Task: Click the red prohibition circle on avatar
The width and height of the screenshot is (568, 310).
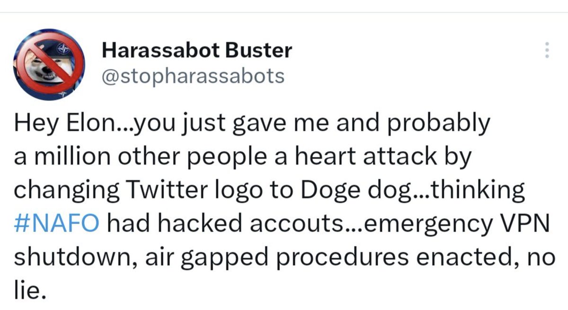Action: pos(49,65)
